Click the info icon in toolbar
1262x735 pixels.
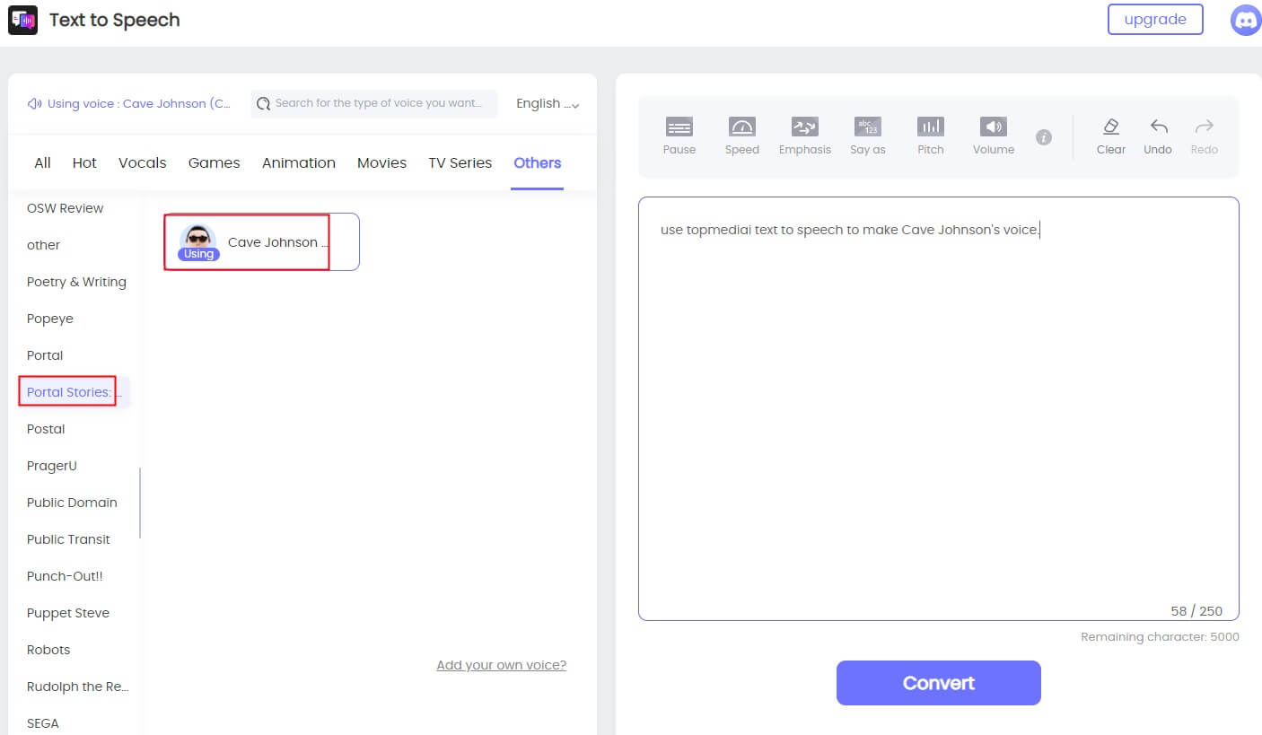click(1043, 137)
